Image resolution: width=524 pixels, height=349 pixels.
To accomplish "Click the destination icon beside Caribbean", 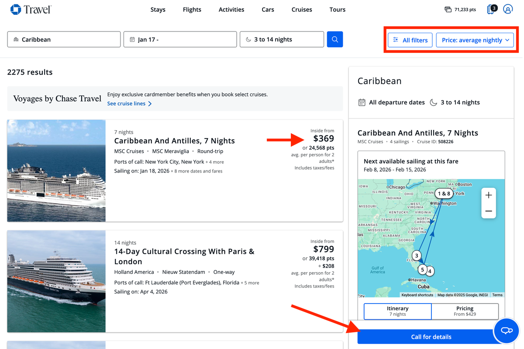I will click(x=16, y=39).
